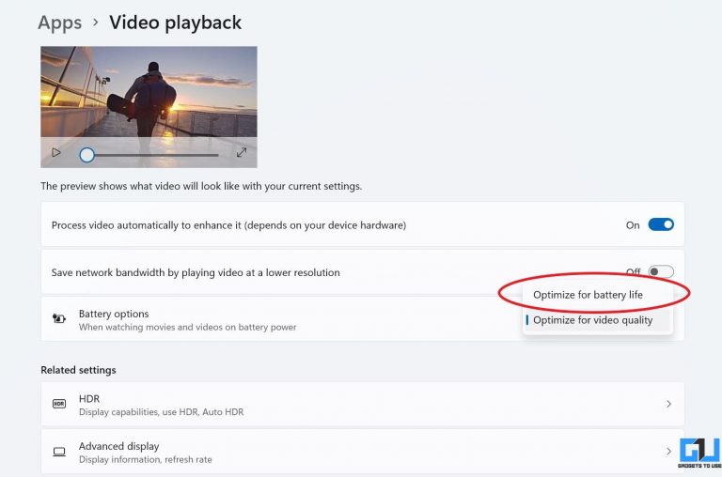The height and width of the screenshot is (477, 722).
Task: Expand HDR chevron arrow
Action: click(668, 404)
